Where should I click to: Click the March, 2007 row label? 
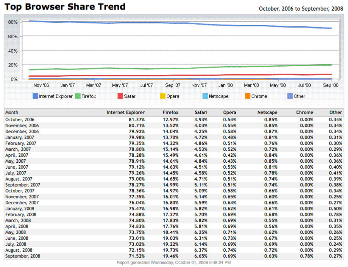18,149
